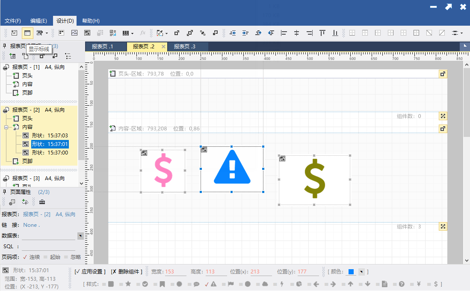
Task: Click the increase indent right icon
Action: [245, 33]
